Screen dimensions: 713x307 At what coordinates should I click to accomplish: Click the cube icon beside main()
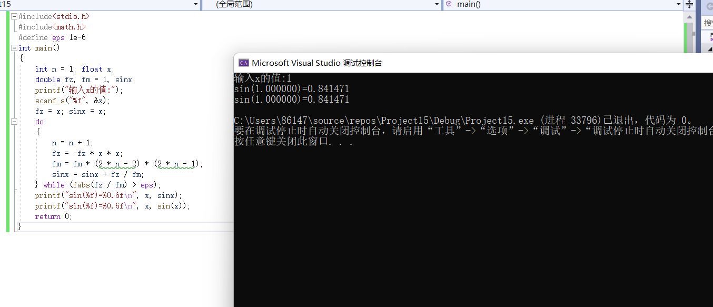[x=449, y=4]
